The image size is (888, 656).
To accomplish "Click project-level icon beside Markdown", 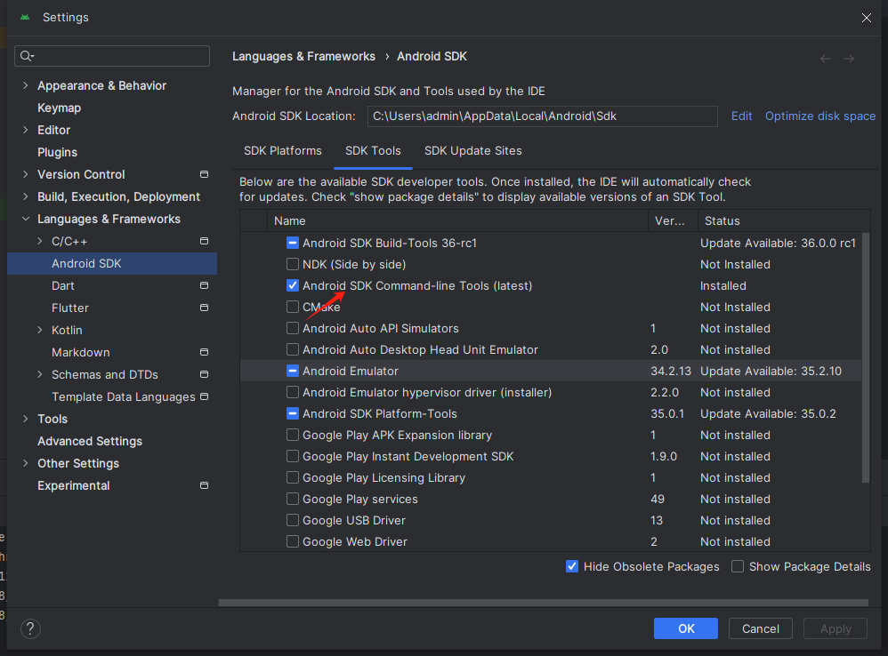I will pyautogui.click(x=205, y=352).
